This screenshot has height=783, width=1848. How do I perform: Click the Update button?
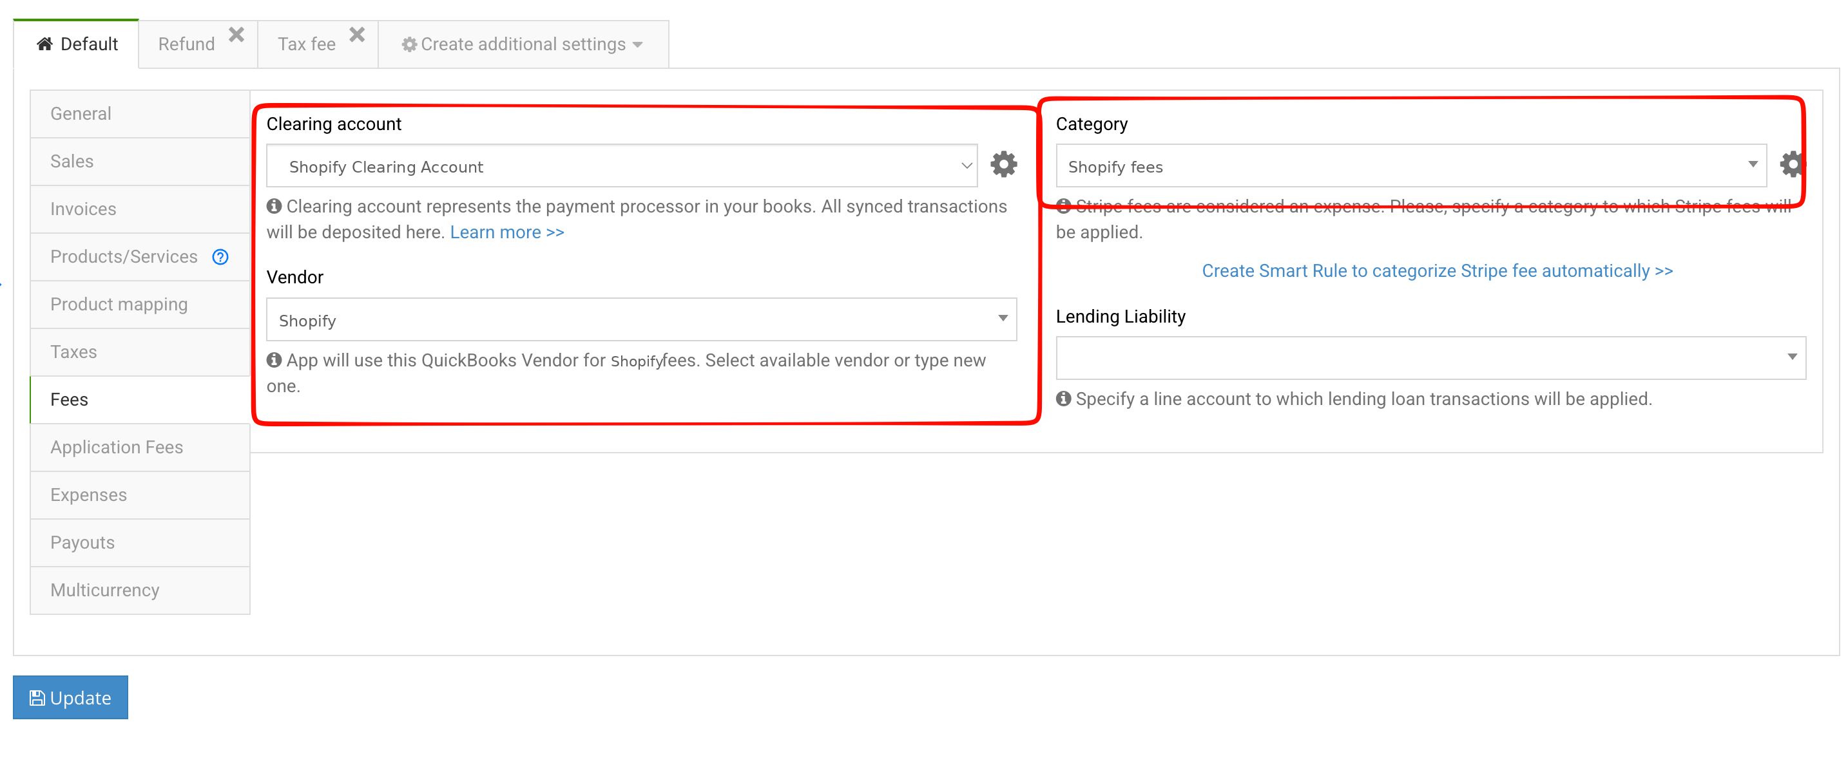(70, 697)
